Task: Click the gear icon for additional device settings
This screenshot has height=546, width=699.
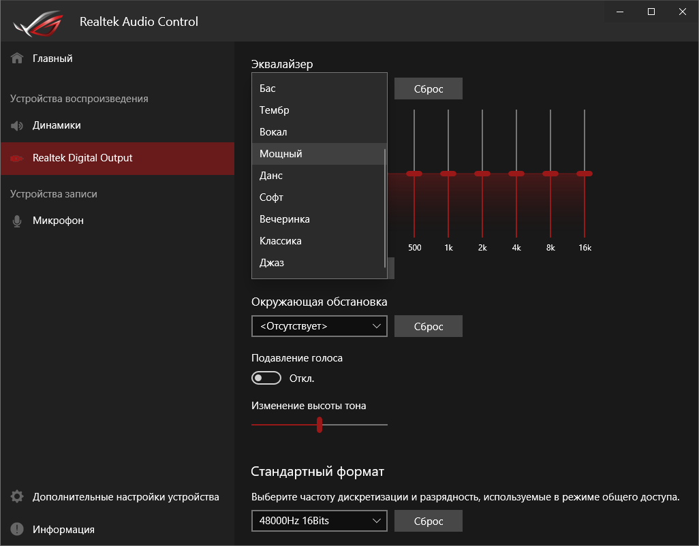Action: point(17,496)
